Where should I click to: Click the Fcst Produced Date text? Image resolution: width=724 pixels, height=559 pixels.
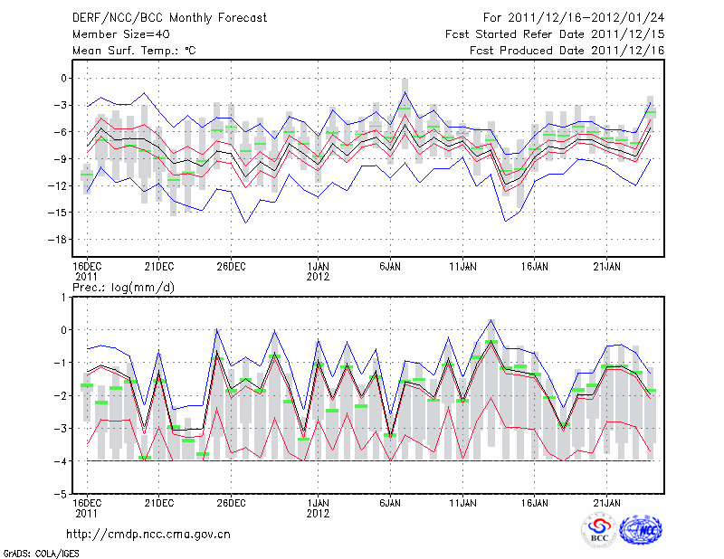coord(567,51)
